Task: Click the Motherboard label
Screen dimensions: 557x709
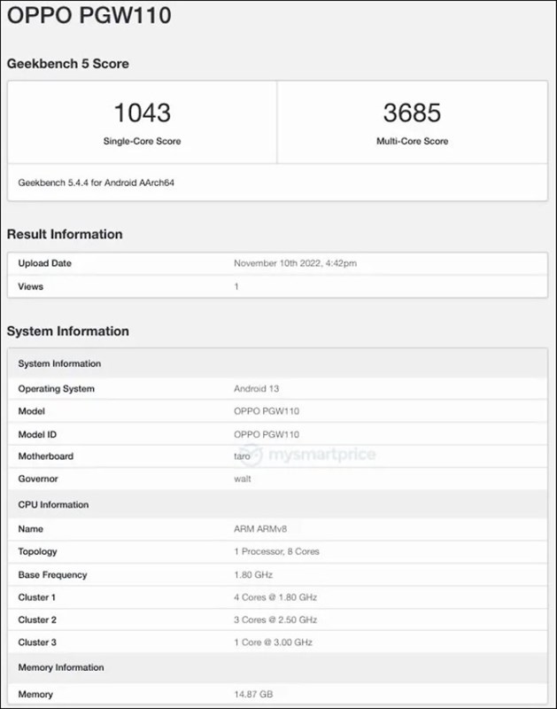Action: point(46,456)
